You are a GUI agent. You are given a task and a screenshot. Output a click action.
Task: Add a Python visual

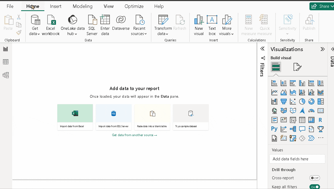coord(274,129)
